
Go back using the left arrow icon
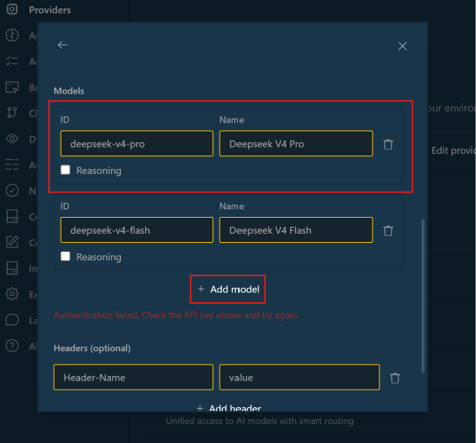[62, 45]
